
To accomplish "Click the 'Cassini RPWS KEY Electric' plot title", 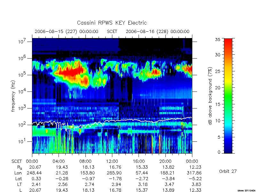I will [112, 23].
